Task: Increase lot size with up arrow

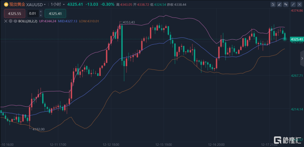Action: pyautogui.click(x=41, y=12)
